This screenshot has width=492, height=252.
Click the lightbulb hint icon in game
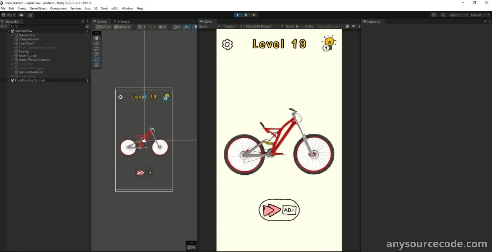[x=329, y=43]
